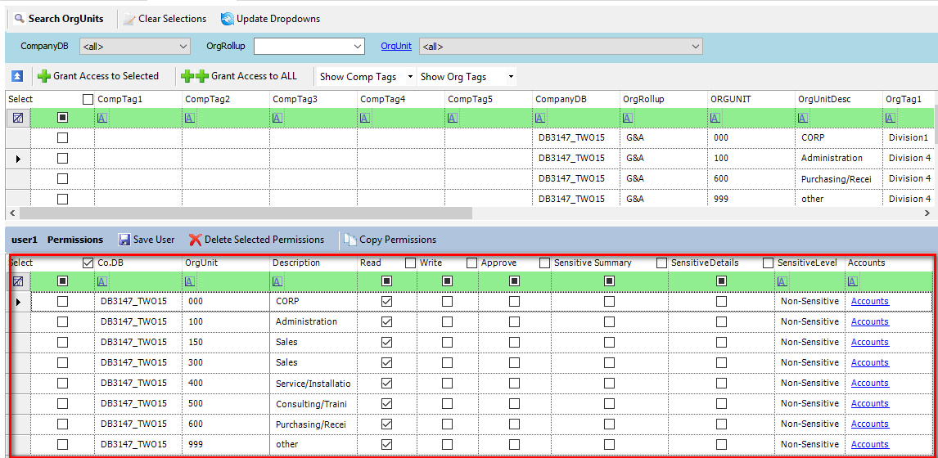Click Update Dropdowns button
This screenshot has width=938, height=458.
tap(270, 19)
